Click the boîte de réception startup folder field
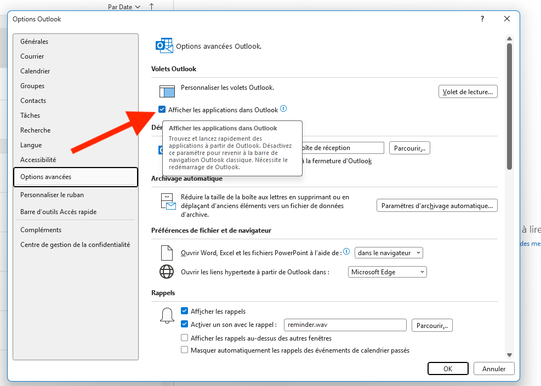The width and height of the screenshot is (541, 386). point(343,148)
